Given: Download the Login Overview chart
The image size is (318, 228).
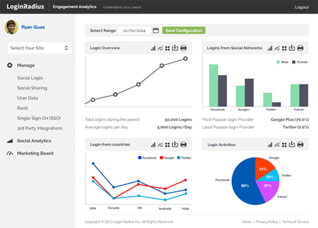Looking at the screenshot, I should tap(175, 48).
